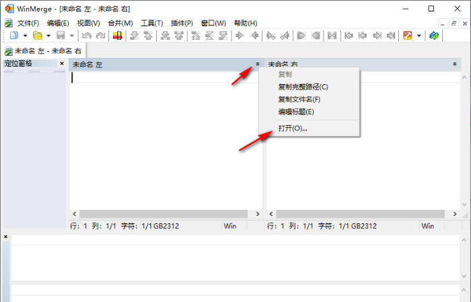Toggle the red-yellow select line difference icon
The image size is (471, 302).
(x=118, y=36)
